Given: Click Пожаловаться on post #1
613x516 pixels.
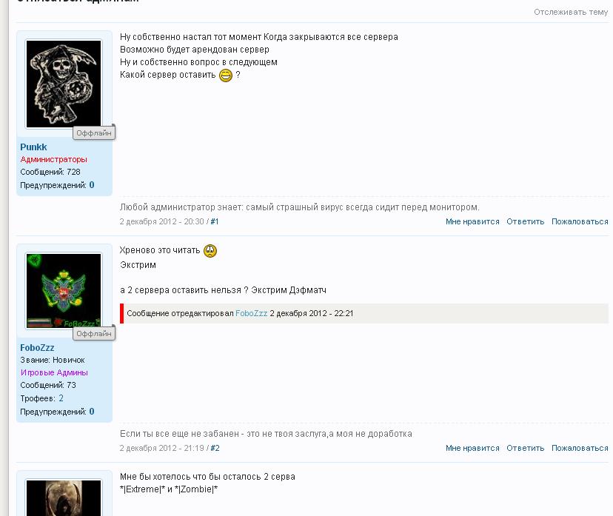Looking at the screenshot, I should [x=580, y=221].
